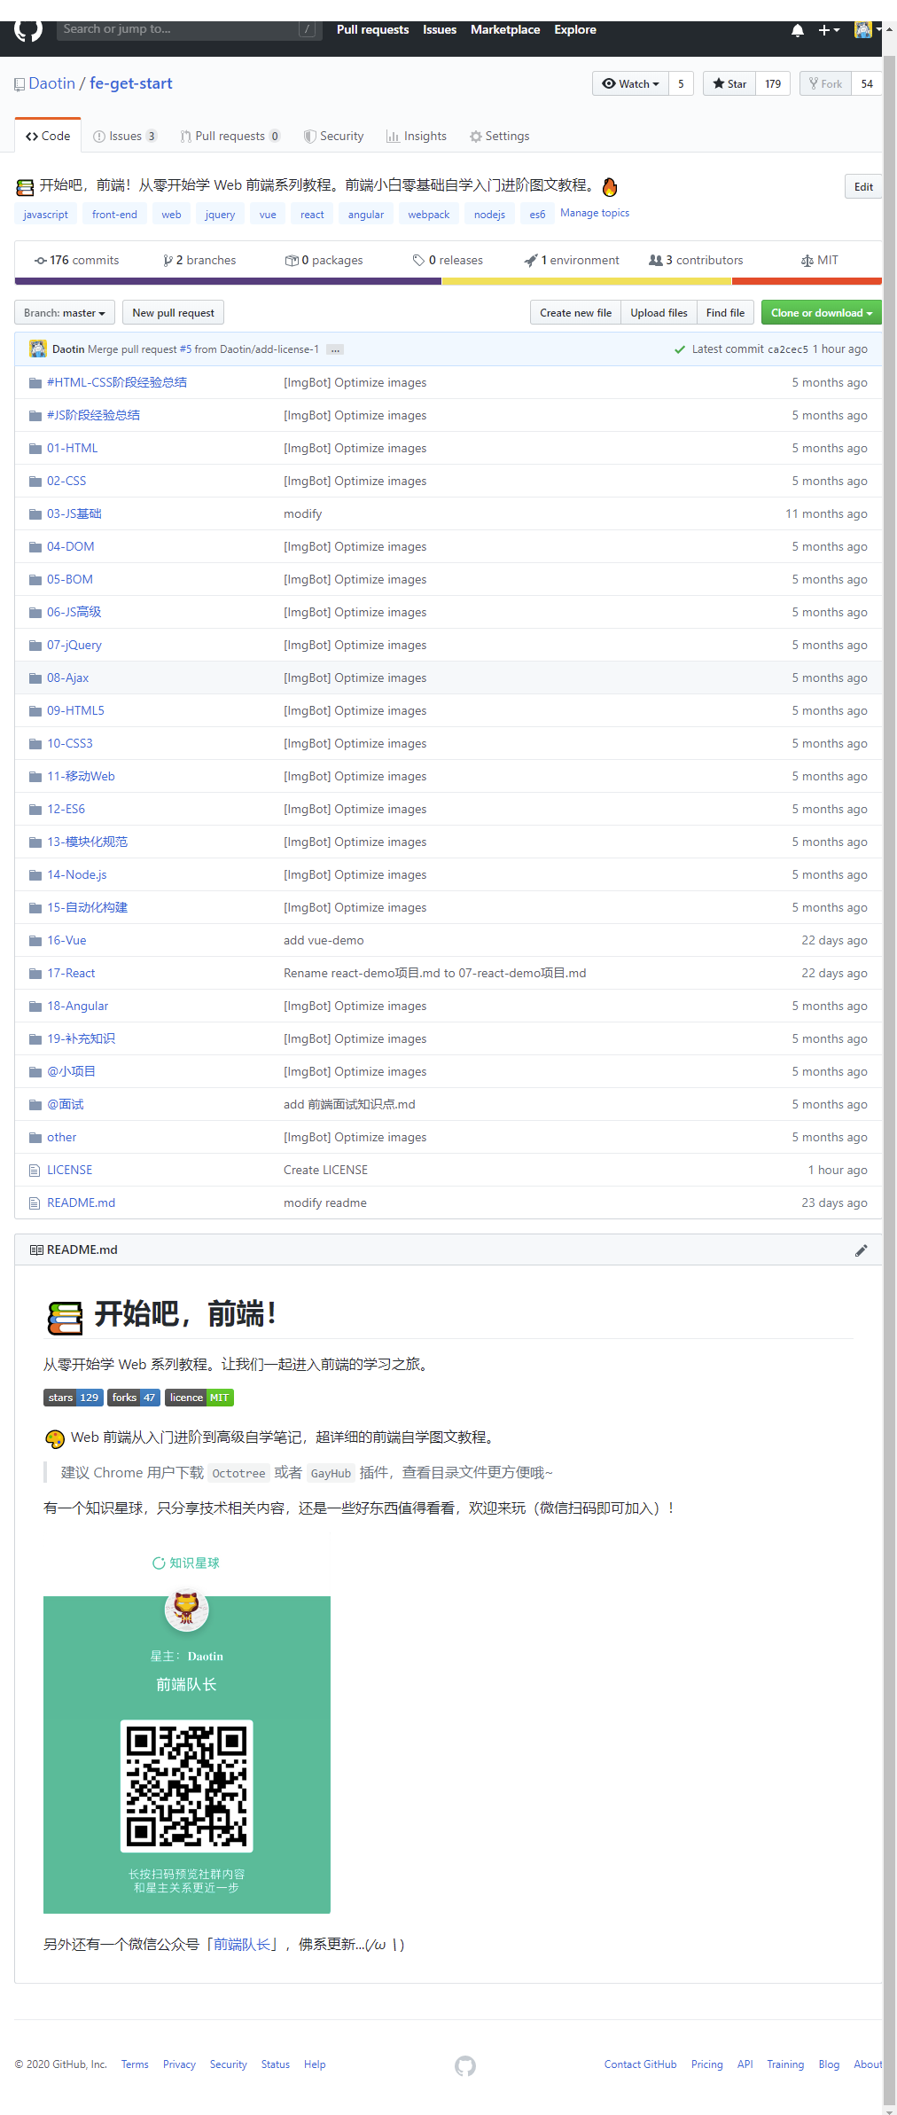
Task: Click Explore in top navigation
Action: 575,30
